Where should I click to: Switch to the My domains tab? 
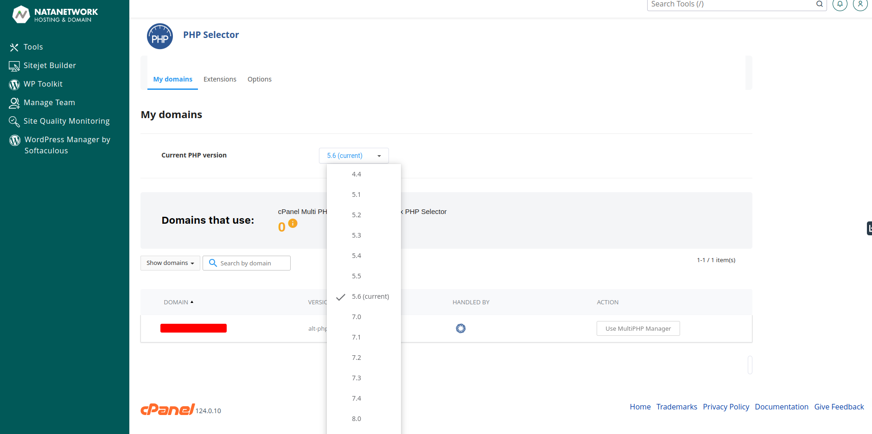point(172,79)
